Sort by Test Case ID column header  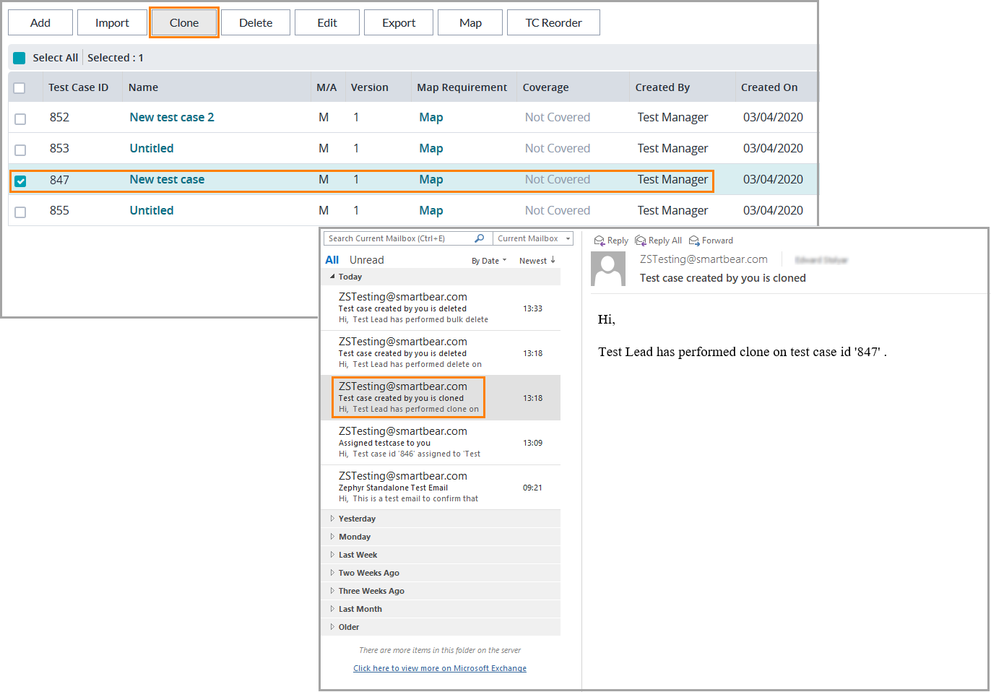[78, 87]
